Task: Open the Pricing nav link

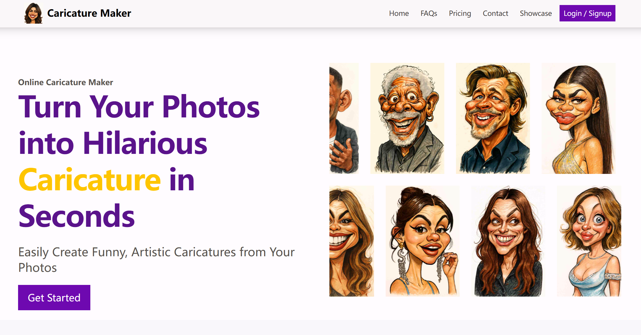Action: coord(460,13)
